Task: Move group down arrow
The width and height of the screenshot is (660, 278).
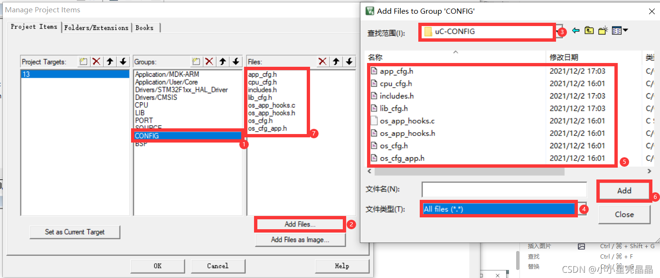Action: point(236,62)
